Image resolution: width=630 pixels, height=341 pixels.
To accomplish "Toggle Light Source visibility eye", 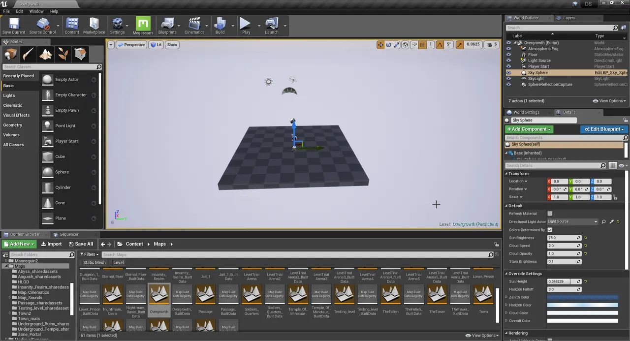I will (508, 61).
